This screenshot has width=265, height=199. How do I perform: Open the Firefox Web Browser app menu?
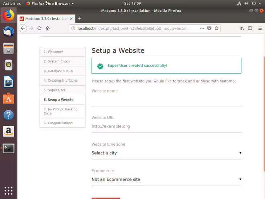50,4
